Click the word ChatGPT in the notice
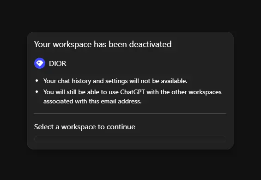This screenshot has width=261, height=180. 132,92
